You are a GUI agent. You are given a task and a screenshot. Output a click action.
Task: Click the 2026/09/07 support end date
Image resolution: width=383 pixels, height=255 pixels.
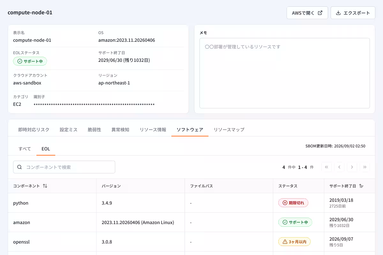[341, 239]
